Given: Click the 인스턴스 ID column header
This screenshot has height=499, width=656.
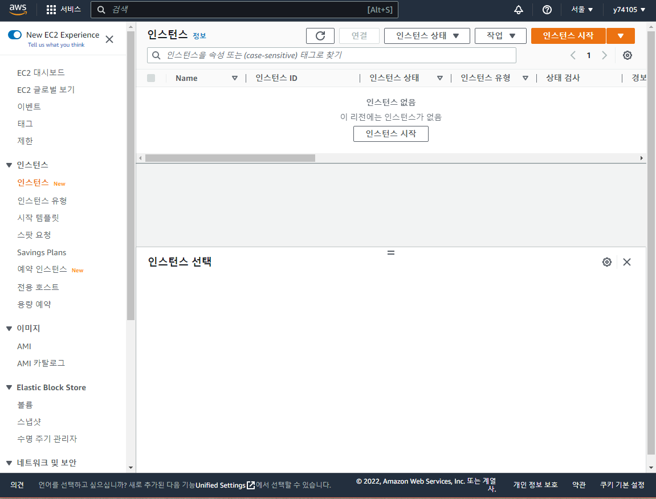Looking at the screenshot, I should [x=276, y=78].
